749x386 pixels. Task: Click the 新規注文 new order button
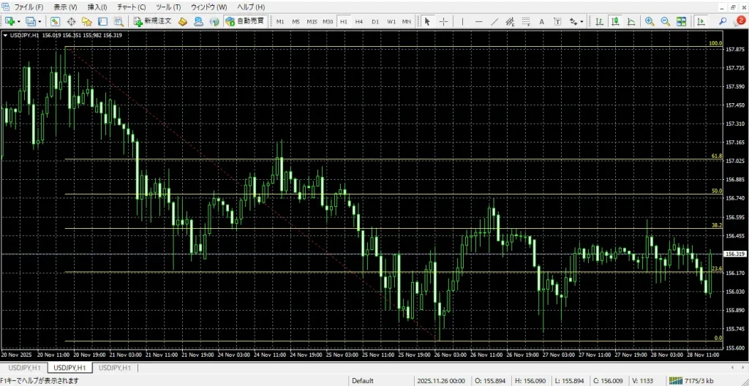click(x=152, y=21)
